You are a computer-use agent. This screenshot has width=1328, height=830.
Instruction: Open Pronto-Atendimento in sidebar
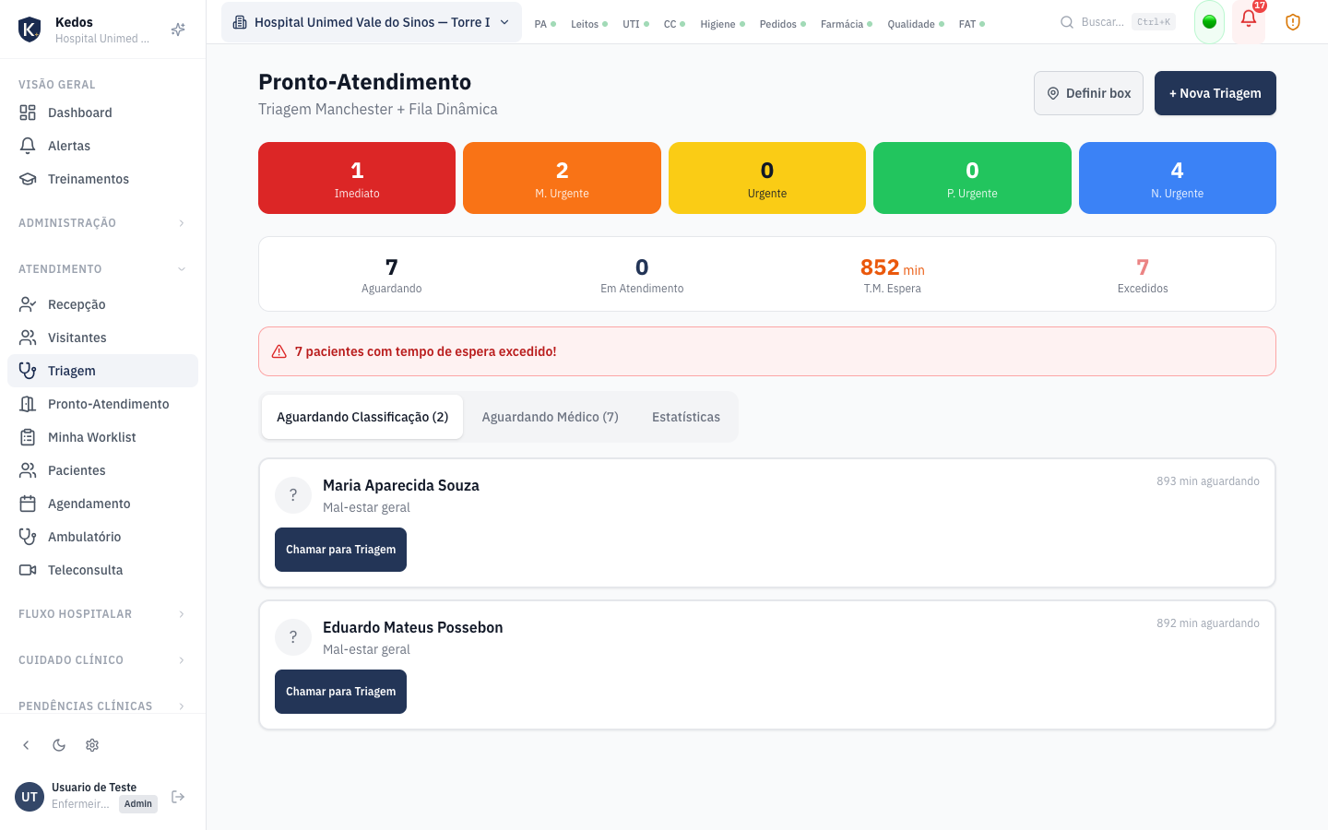(x=102, y=404)
